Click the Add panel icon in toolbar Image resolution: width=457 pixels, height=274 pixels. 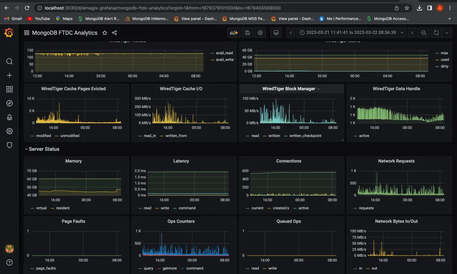click(234, 33)
